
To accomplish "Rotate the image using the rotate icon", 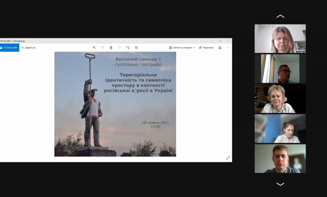I will click(128, 48).
